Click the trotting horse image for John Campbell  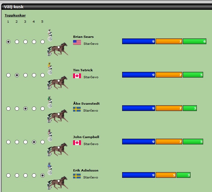point(58,149)
